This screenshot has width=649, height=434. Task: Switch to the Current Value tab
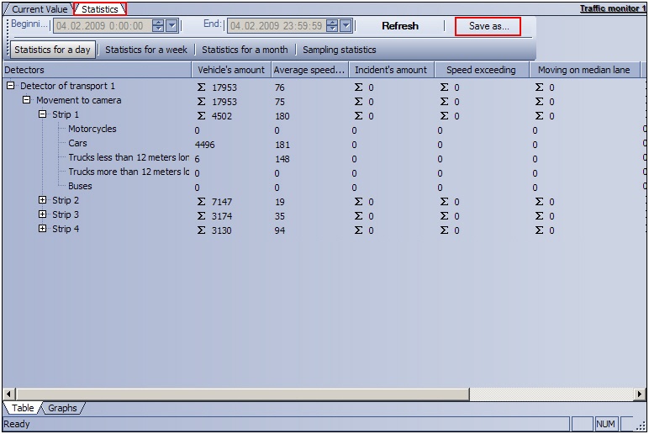39,9
